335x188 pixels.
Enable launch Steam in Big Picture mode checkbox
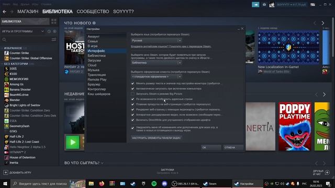(132, 94)
